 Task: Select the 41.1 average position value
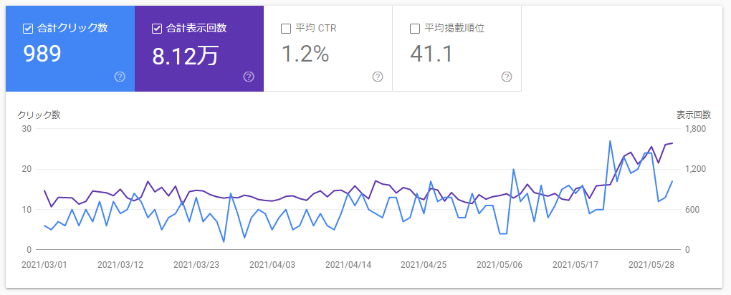pyautogui.click(x=431, y=54)
